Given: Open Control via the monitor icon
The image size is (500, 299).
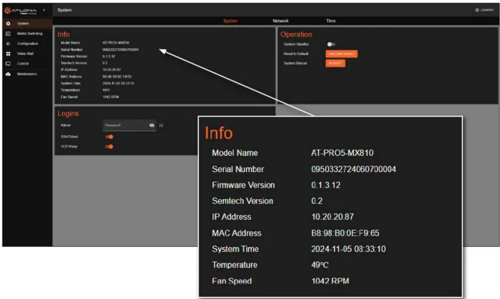Looking at the screenshot, I should [x=8, y=63].
